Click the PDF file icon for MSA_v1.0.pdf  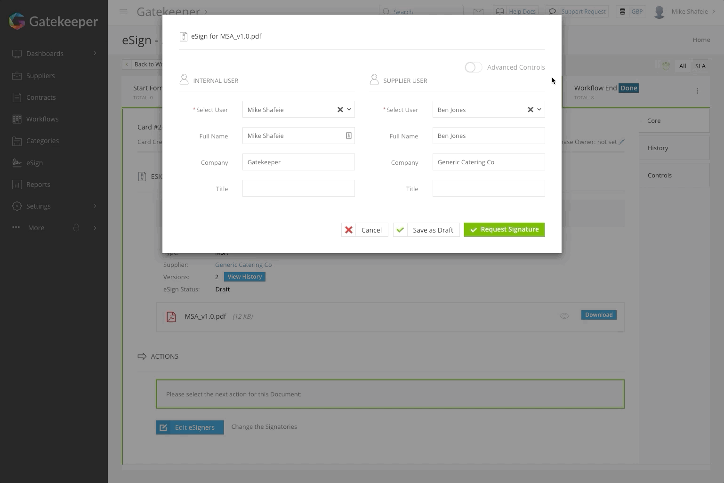[171, 316]
